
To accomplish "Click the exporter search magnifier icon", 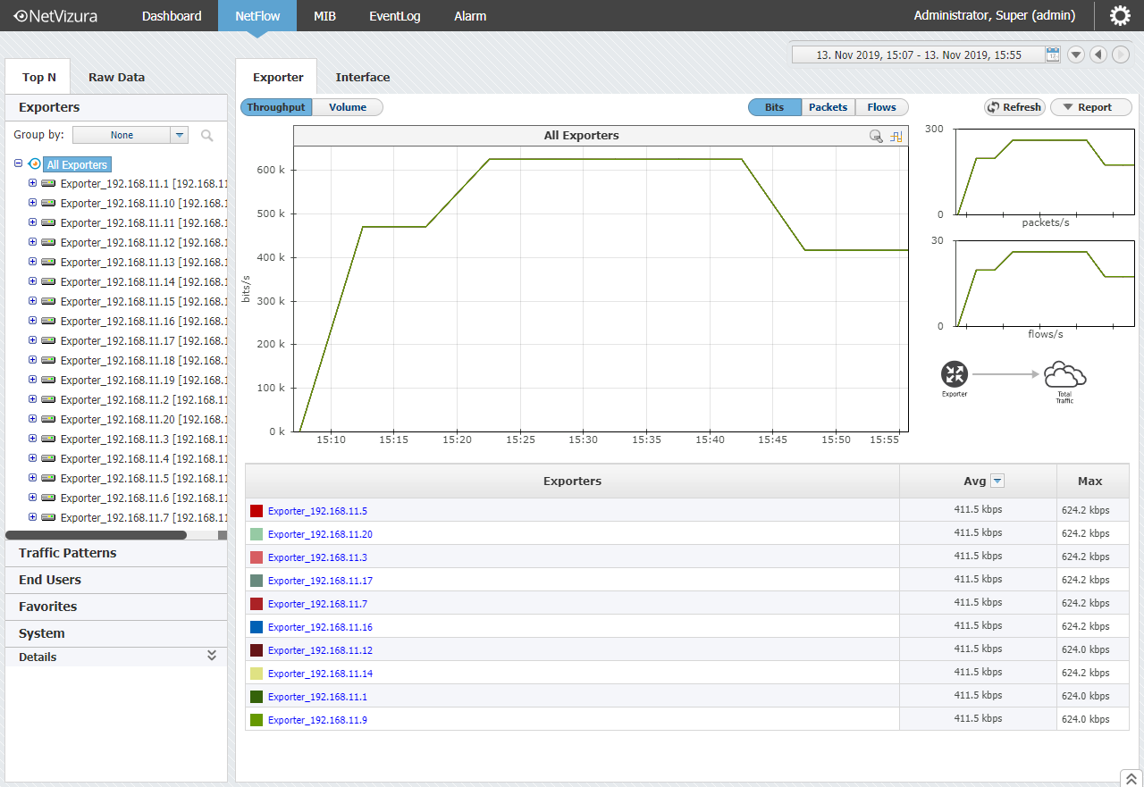I will click(x=207, y=135).
